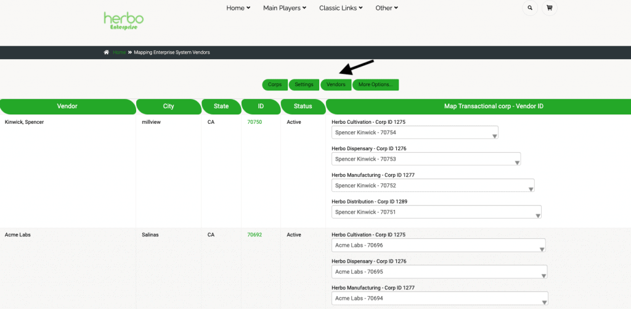
Task: Click the Settings button
Action: pos(304,85)
